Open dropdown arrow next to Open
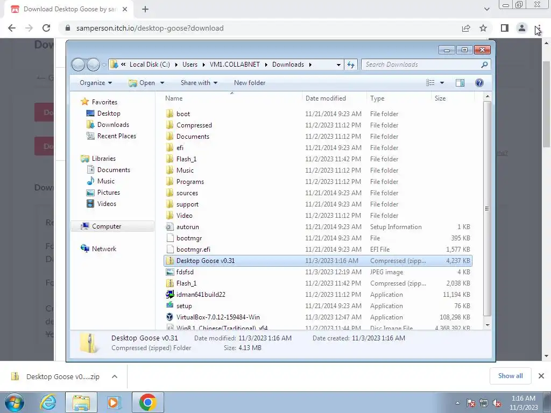Viewport: 551px width, 413px height. (162, 83)
